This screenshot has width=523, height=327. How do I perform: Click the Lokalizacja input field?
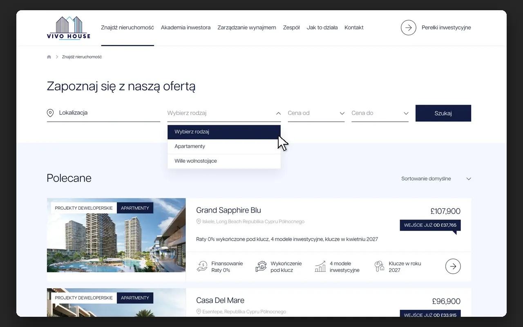pos(103,113)
